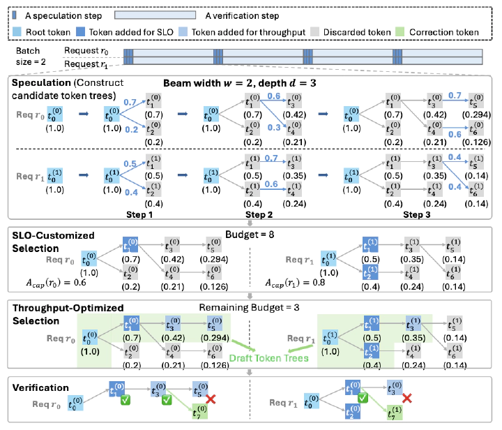502x430 pixels.
Task: Click the 'Step 2' label
Action: pos(259,214)
